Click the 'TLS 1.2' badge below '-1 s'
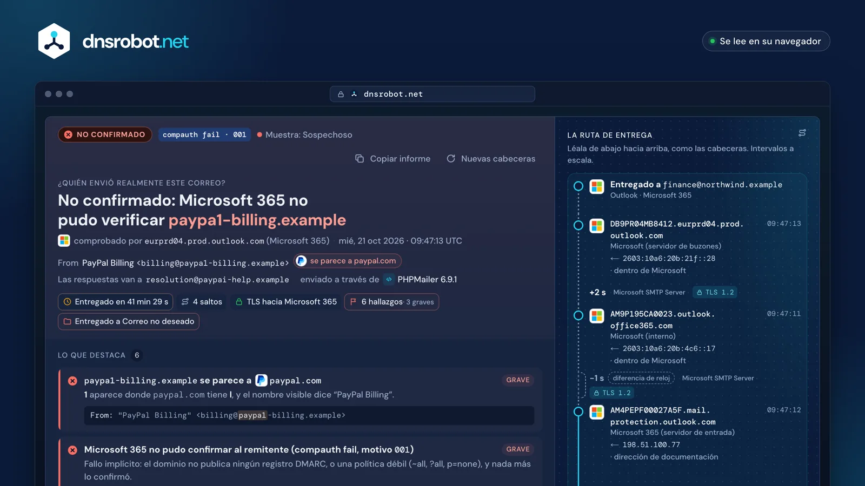This screenshot has width=865, height=486. click(x=612, y=393)
